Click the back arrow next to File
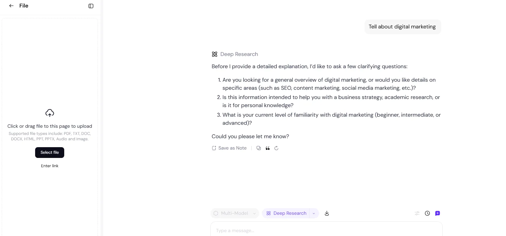This screenshot has height=236, width=506. coord(11,6)
